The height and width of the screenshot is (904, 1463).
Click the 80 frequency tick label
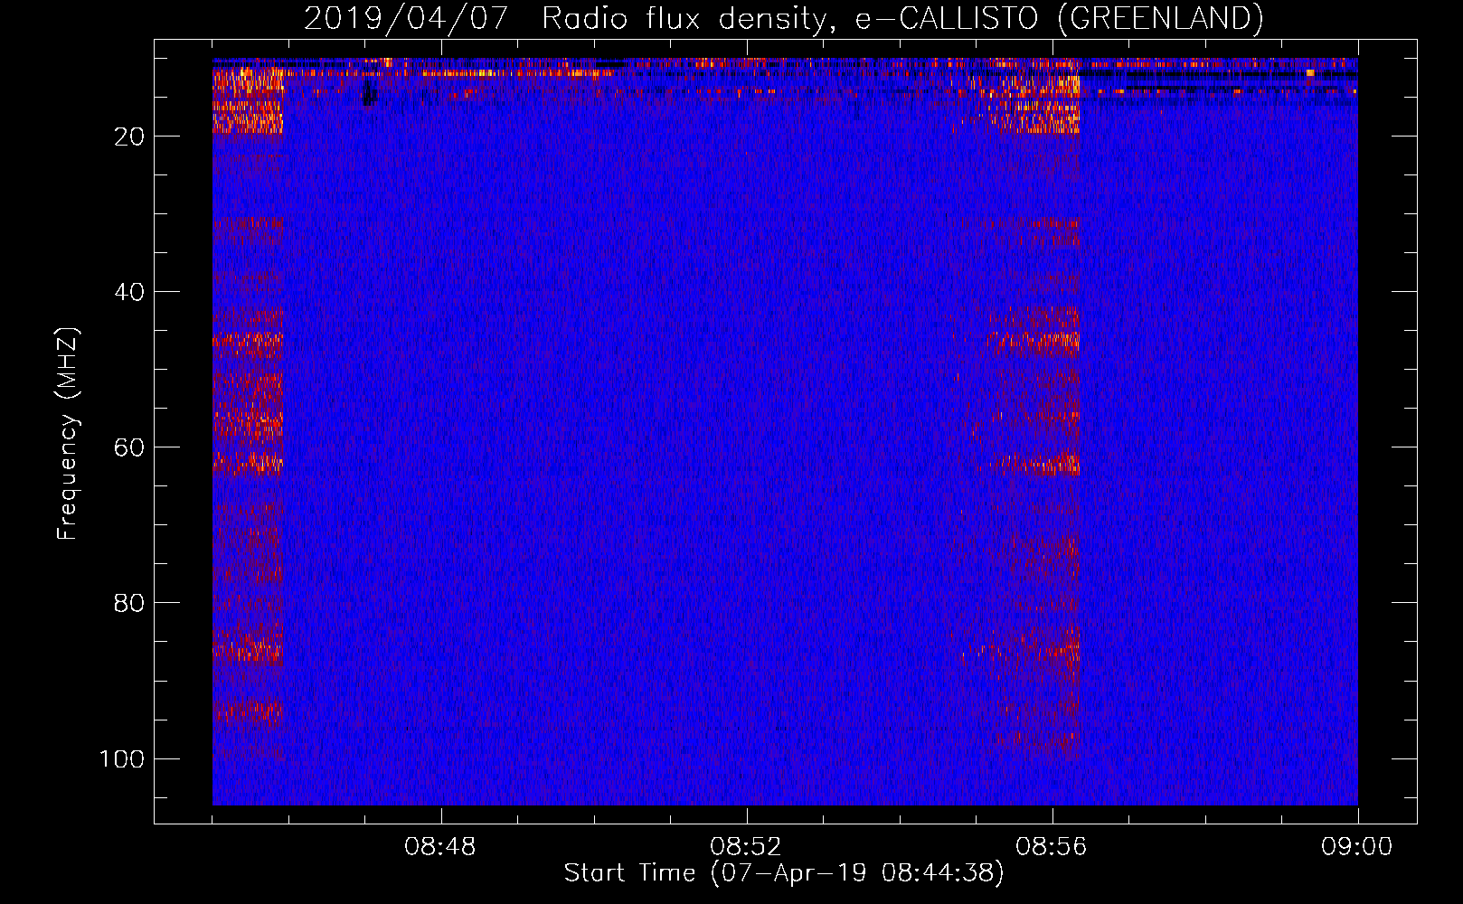pyautogui.click(x=128, y=603)
